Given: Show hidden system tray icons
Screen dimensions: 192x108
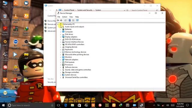Looking at the screenshot, I should click(x=154, y=105).
